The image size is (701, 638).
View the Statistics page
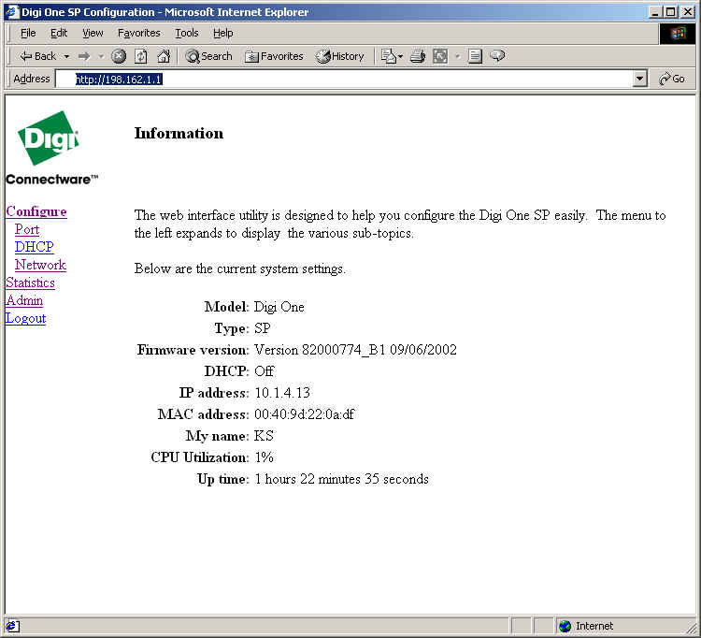pos(30,283)
